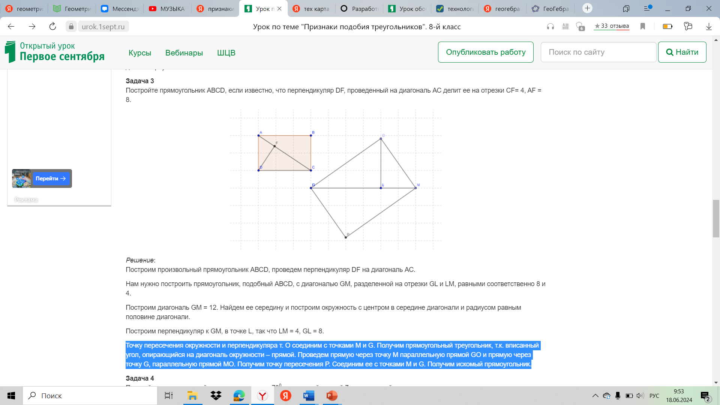The width and height of the screenshot is (720, 405).
Task: Open PowerPoint from the Windows taskbar
Action: (x=332, y=396)
